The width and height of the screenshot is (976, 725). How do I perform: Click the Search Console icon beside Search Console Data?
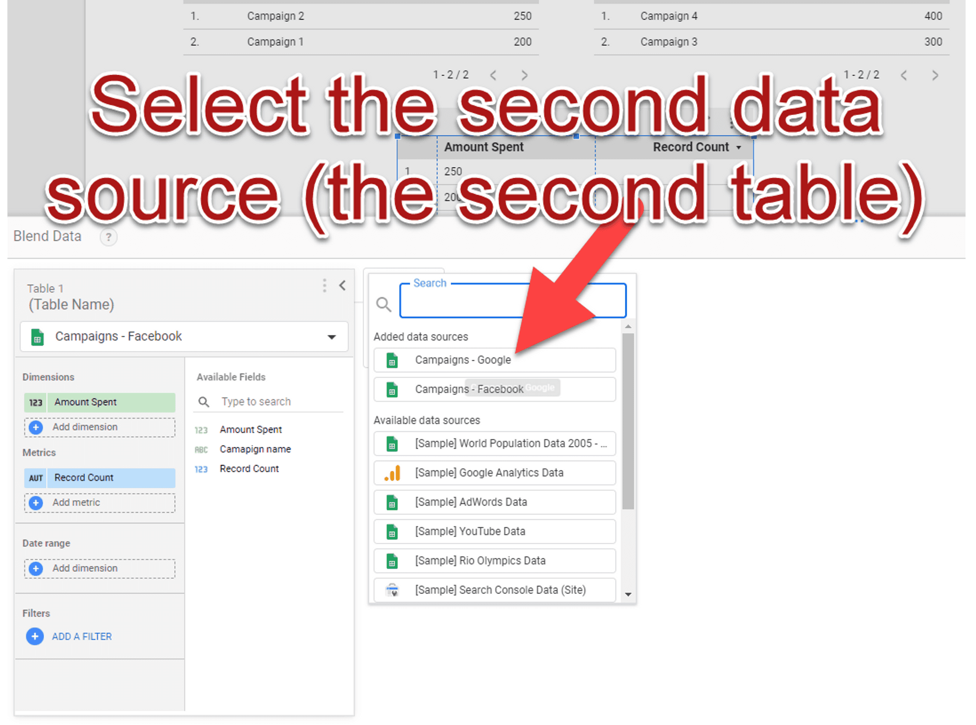pyautogui.click(x=392, y=590)
